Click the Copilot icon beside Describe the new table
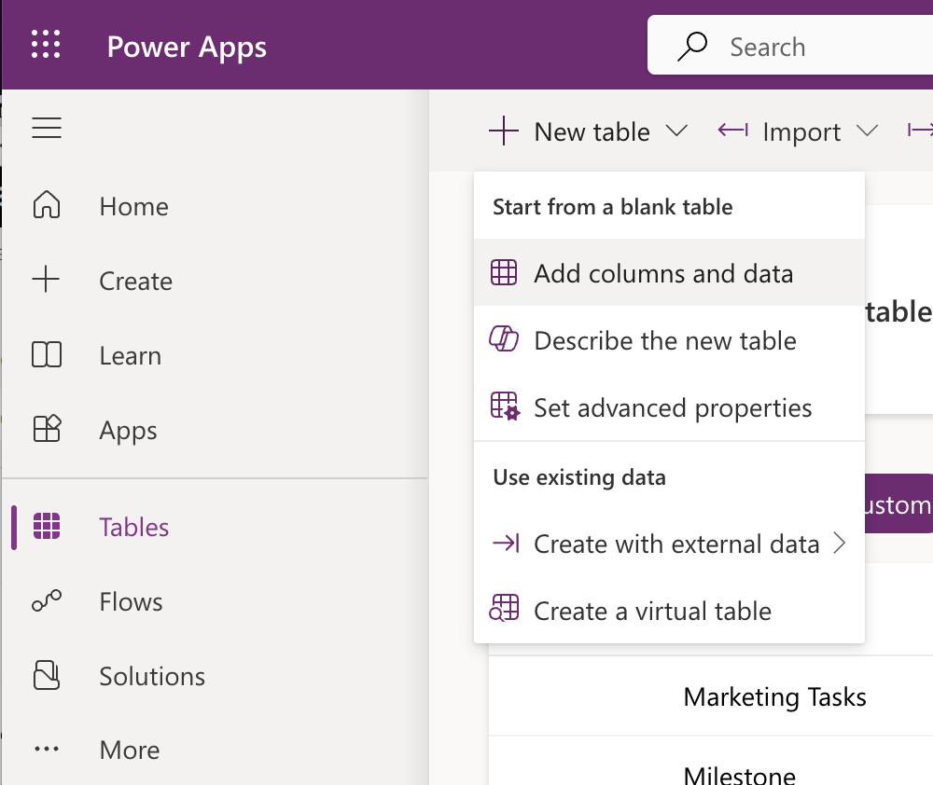 pyautogui.click(x=504, y=340)
